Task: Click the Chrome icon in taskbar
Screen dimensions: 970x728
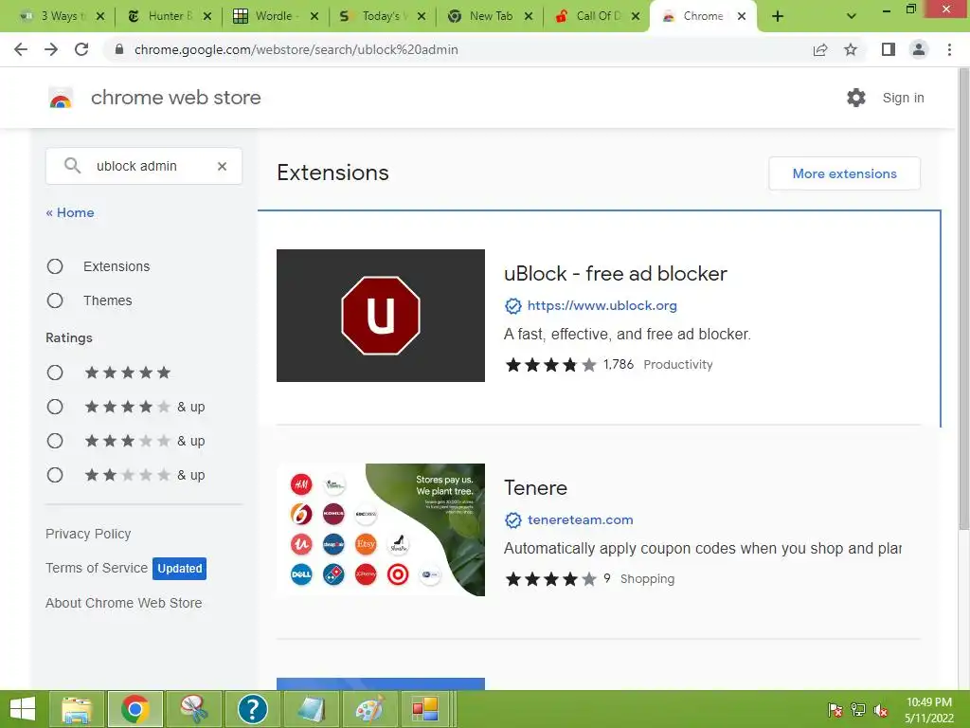Action: pos(135,709)
